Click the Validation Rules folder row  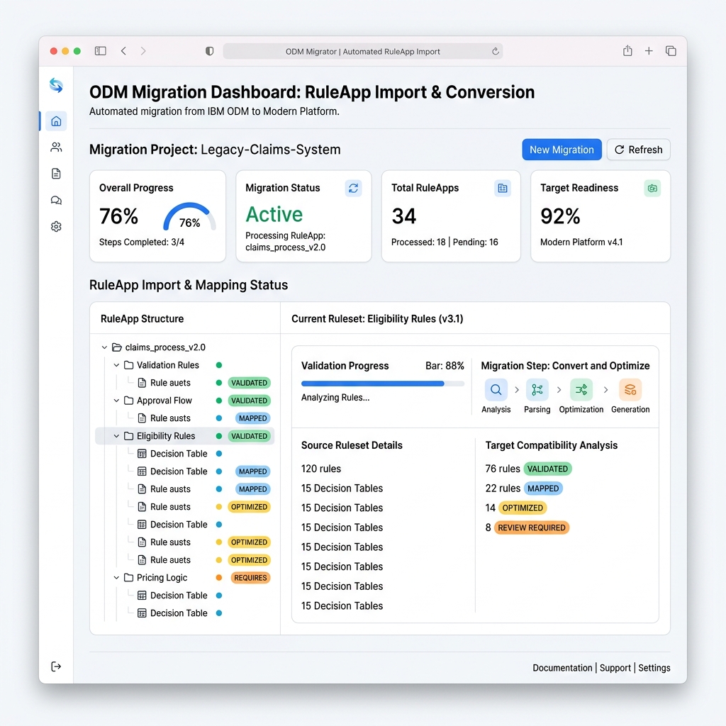tap(185, 365)
